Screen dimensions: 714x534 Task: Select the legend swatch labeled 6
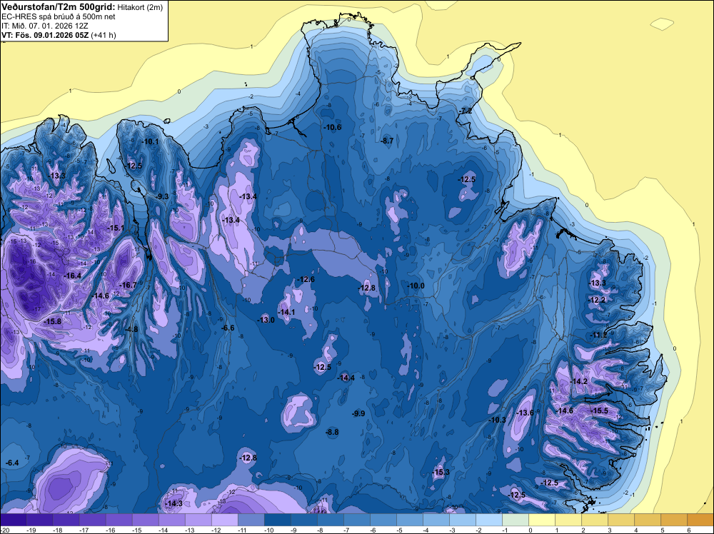point(700,520)
